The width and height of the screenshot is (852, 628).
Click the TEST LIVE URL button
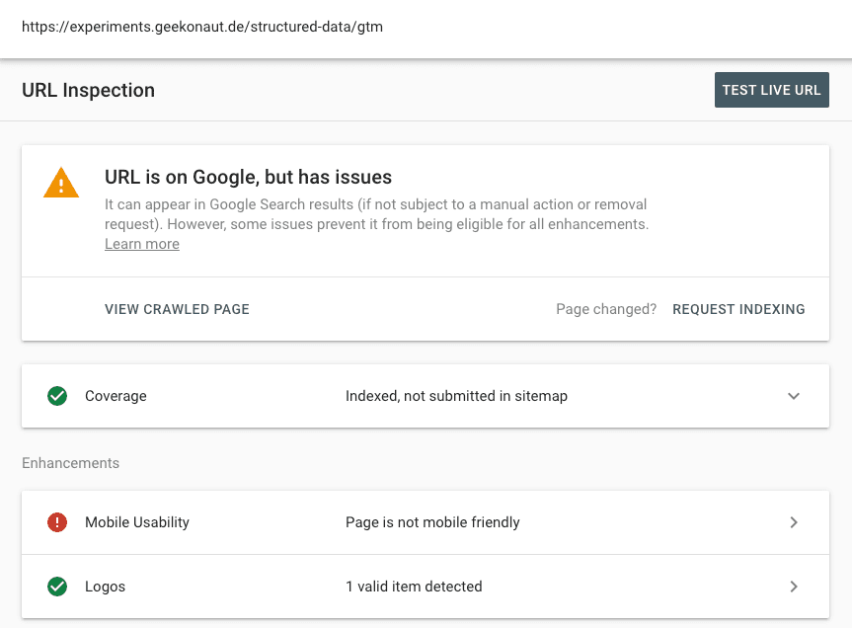pyautogui.click(x=771, y=90)
